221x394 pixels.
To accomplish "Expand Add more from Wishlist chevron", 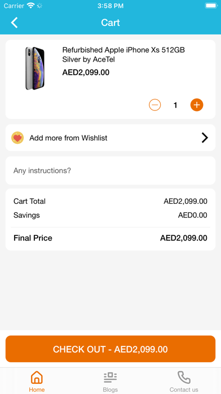I will 205,138.
